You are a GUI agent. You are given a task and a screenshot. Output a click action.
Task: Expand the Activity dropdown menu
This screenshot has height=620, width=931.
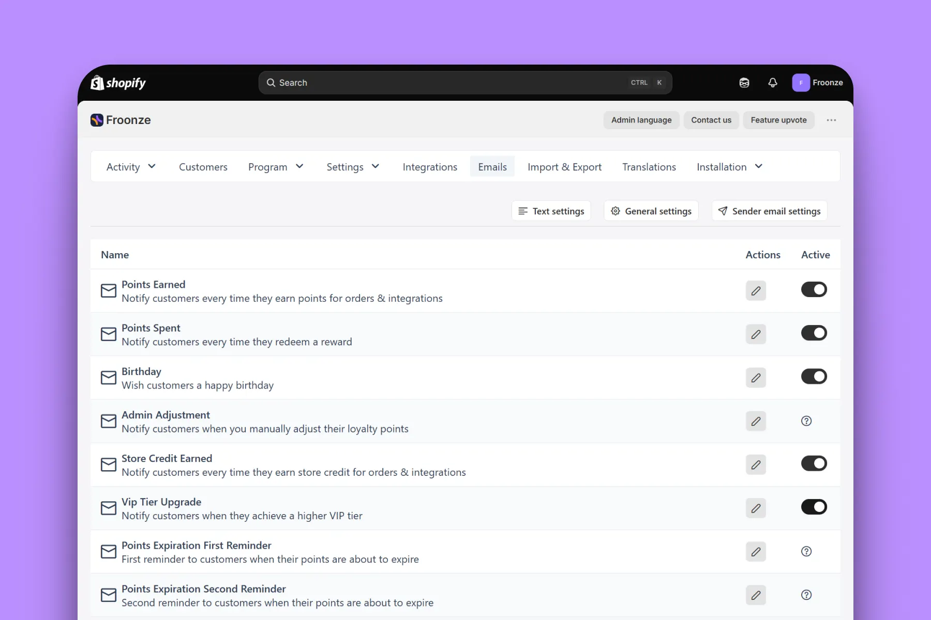click(x=131, y=166)
